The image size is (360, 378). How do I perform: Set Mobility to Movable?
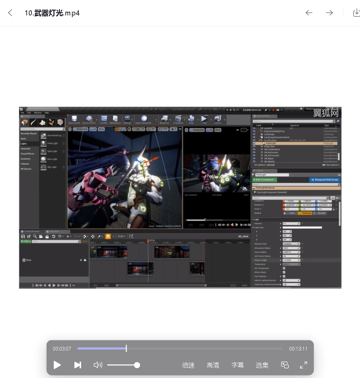coord(320,213)
